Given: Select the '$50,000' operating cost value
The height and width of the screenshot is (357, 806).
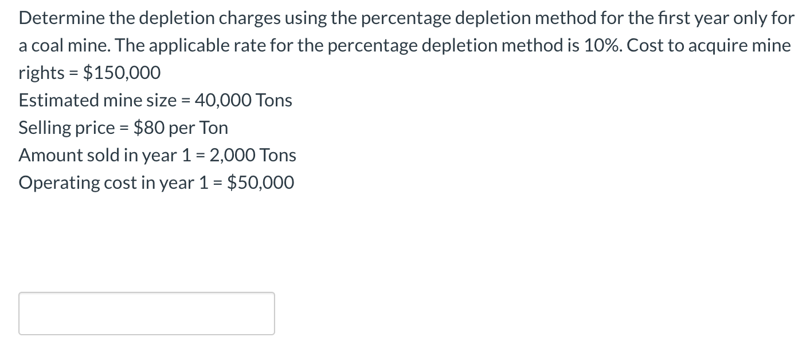Looking at the screenshot, I should pos(261,182).
